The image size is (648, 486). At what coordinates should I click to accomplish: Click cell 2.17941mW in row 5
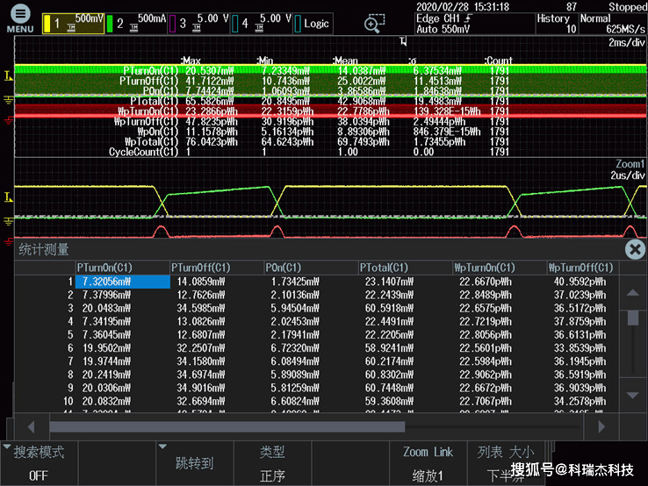click(295, 335)
